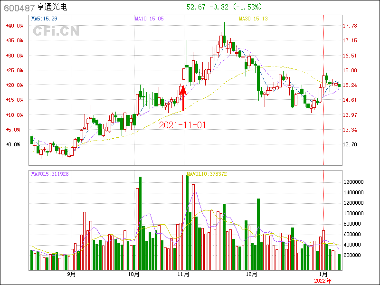380x285 pixels.
Task: Click the 1400000 volume axis value
Action: [353, 192]
